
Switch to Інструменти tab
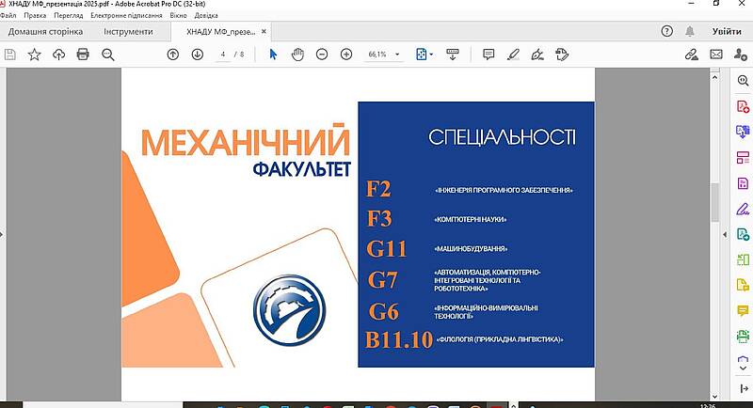[x=128, y=32]
